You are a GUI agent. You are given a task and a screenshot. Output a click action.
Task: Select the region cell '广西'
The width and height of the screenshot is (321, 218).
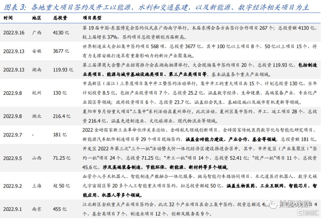coord(37,33)
